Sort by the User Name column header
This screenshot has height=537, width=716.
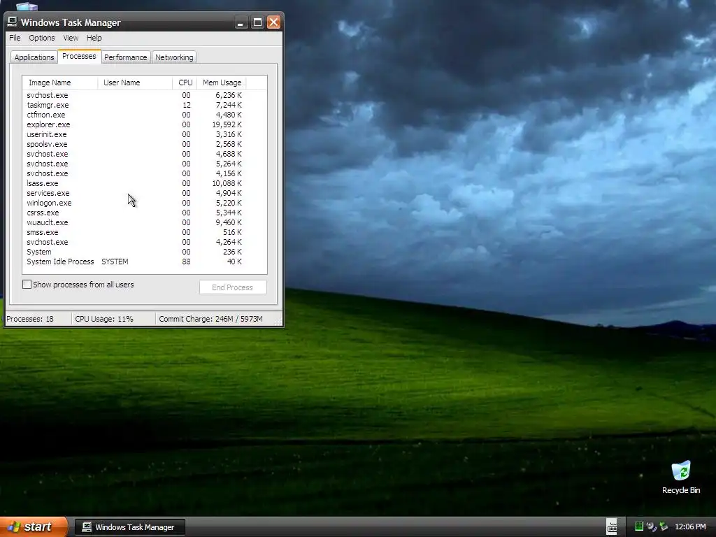(x=135, y=83)
